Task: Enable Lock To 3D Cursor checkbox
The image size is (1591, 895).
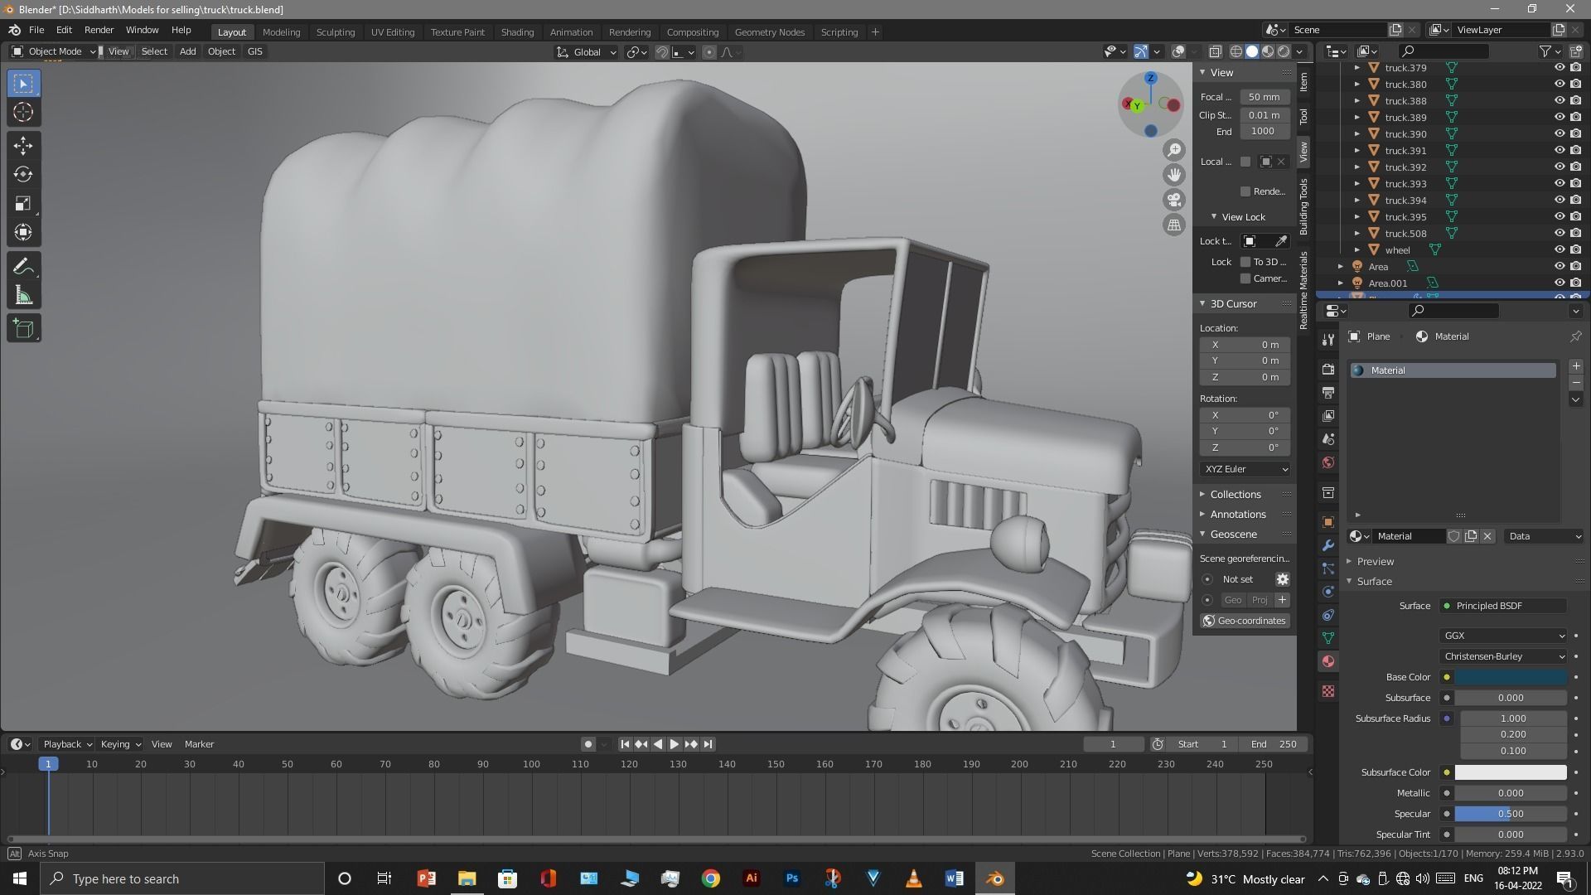Action: (x=1245, y=262)
